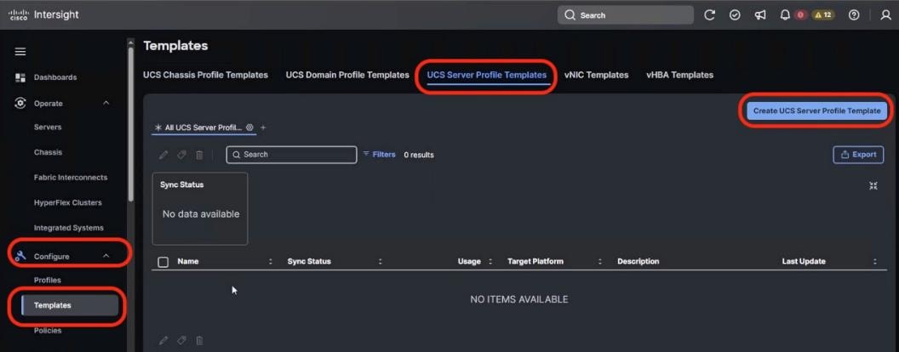Screen dimensions: 899x352
Task: Click the red critical alarms badge
Action: [800, 15]
